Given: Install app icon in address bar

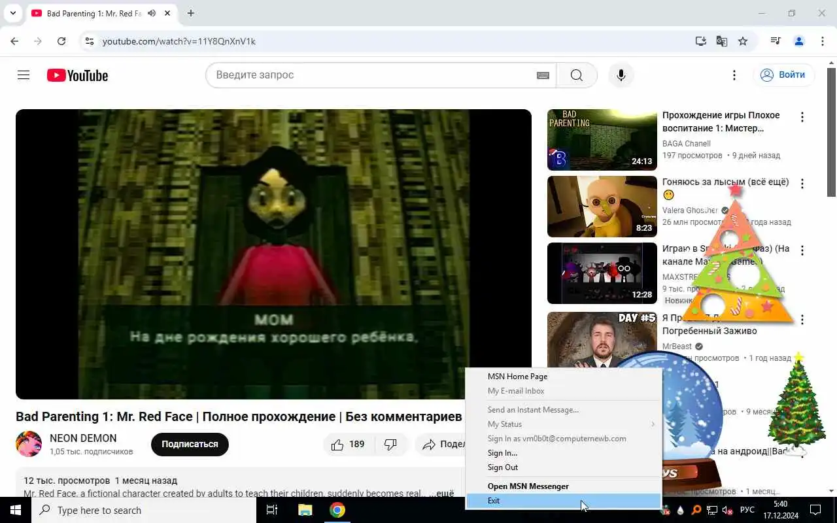Looking at the screenshot, I should click(x=701, y=41).
